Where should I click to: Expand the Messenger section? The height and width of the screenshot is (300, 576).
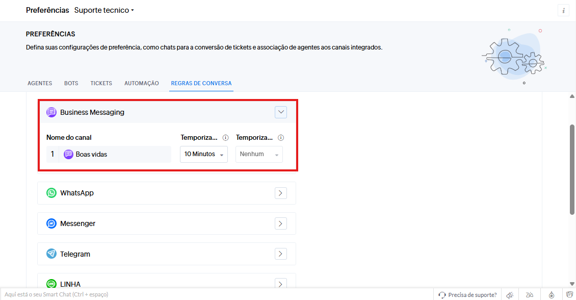click(280, 223)
